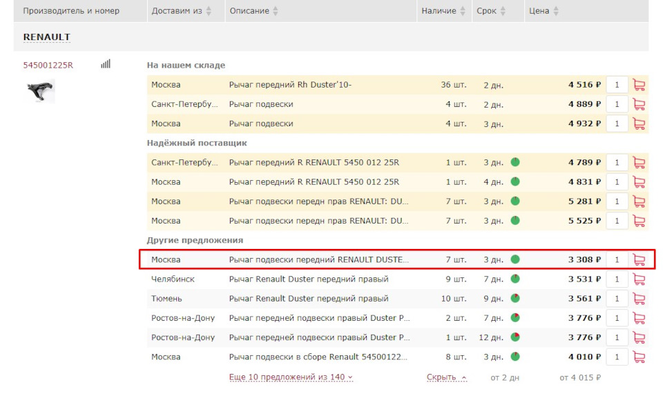Click delivery indicator in 4 831 ₽ row
663x396 pixels.
point(515,181)
